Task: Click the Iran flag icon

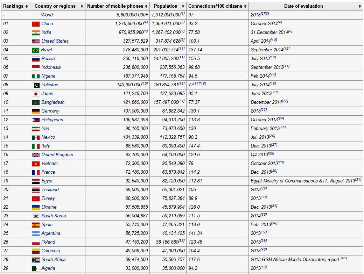Action: (x=36, y=129)
